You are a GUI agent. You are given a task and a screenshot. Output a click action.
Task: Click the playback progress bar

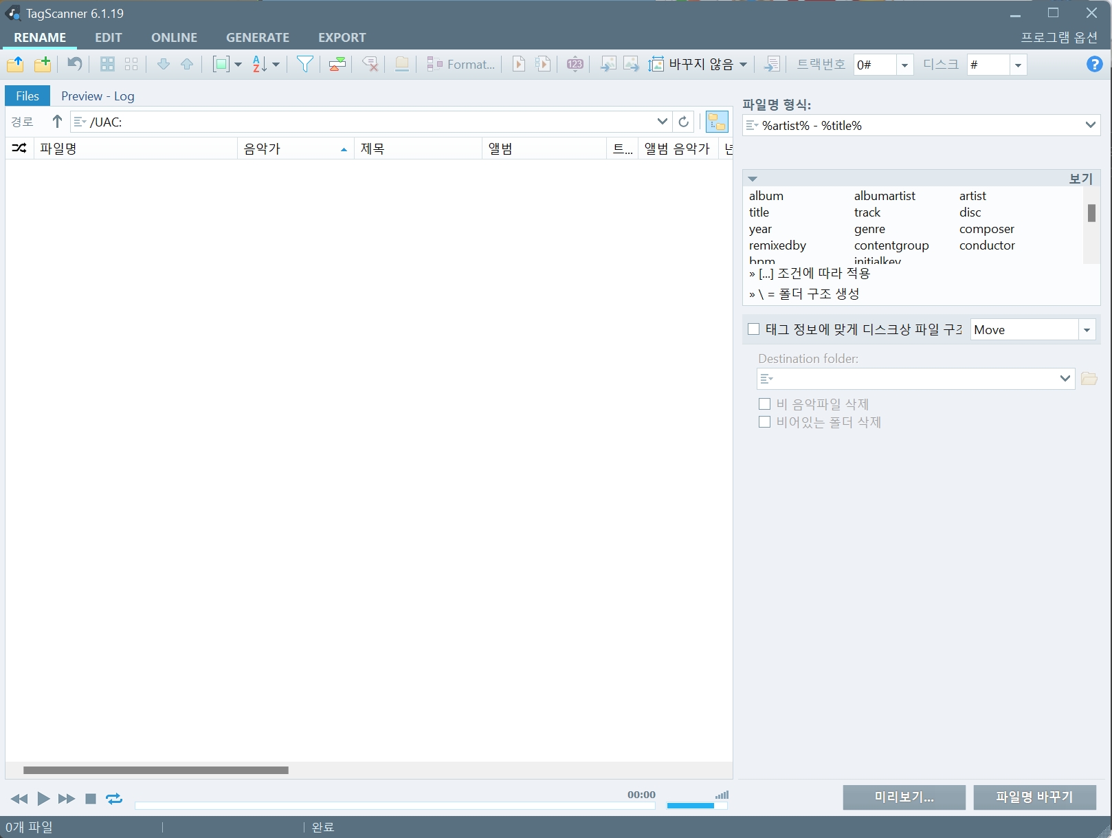[x=394, y=806]
